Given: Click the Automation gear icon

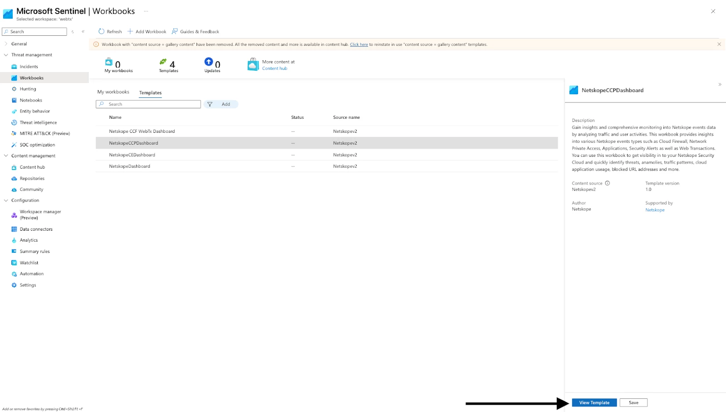Looking at the screenshot, I should (x=14, y=274).
